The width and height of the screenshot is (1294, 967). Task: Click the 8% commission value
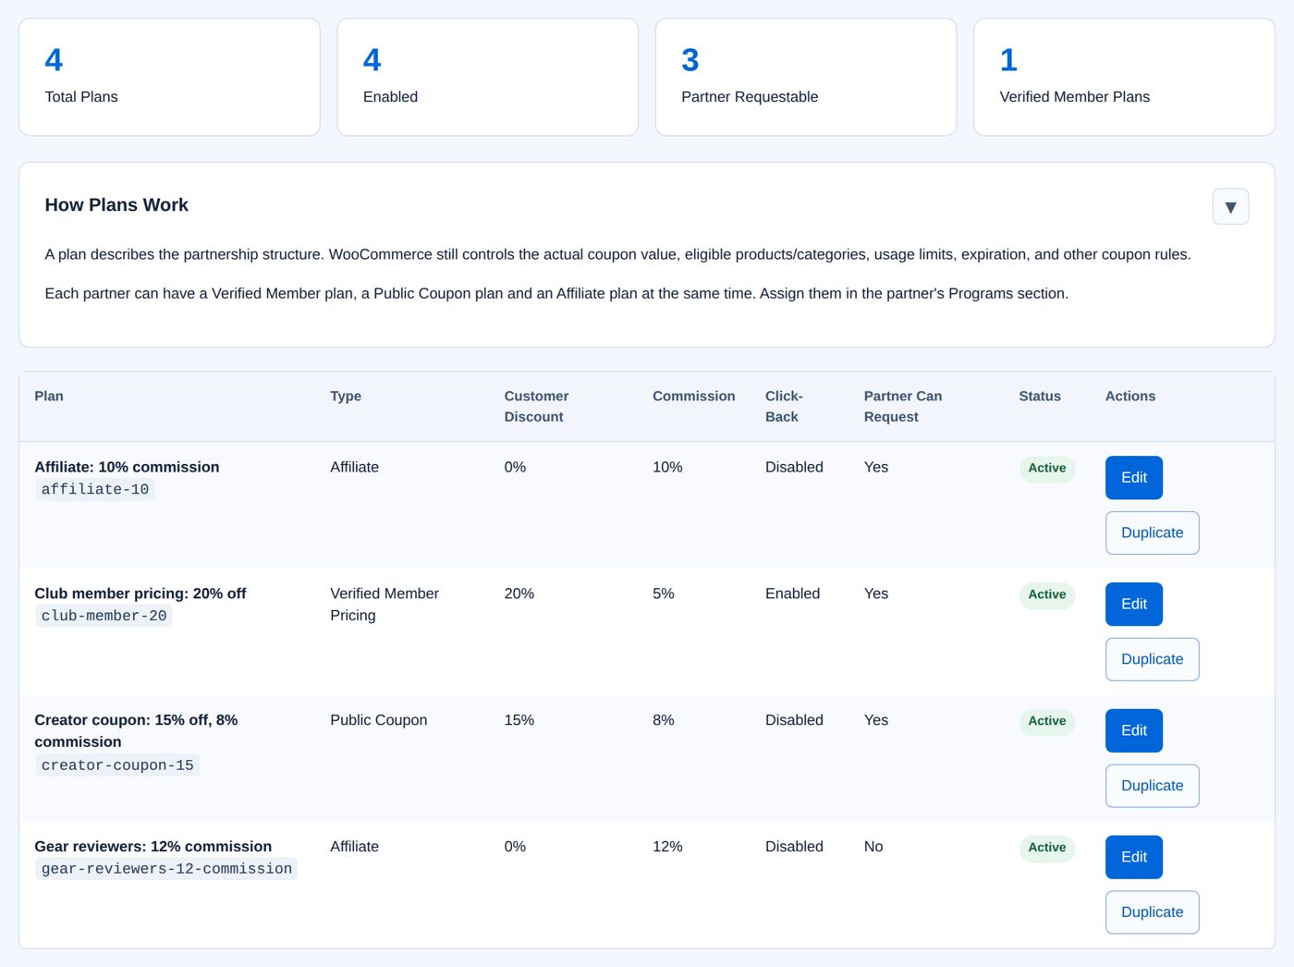pyautogui.click(x=663, y=720)
